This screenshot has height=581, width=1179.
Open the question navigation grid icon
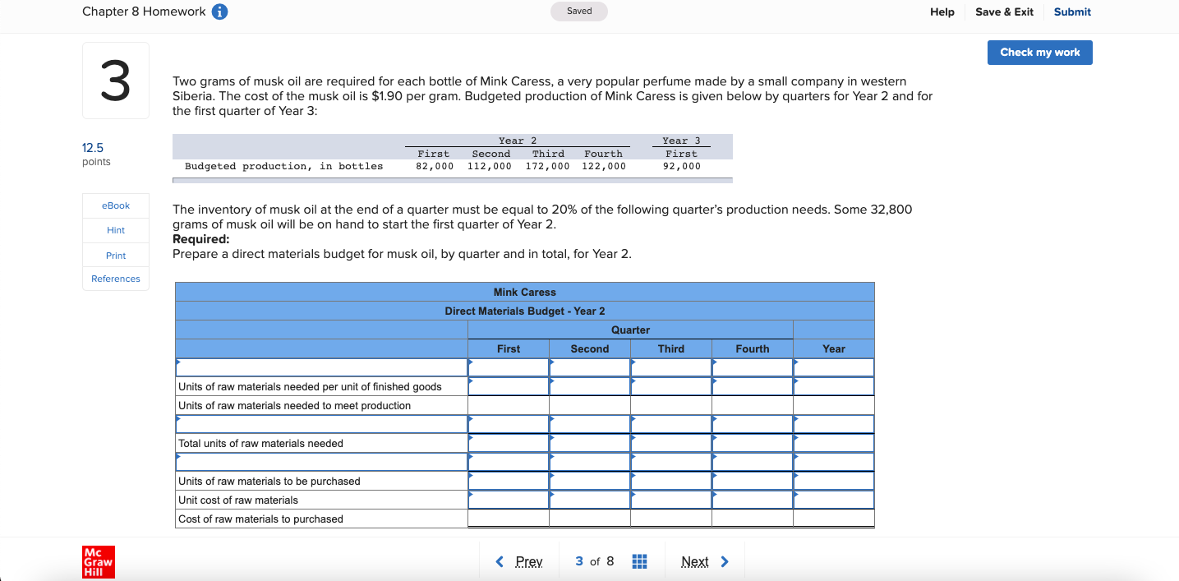639,561
